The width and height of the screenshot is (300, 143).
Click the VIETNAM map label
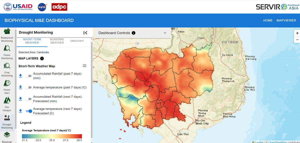coord(230,42)
